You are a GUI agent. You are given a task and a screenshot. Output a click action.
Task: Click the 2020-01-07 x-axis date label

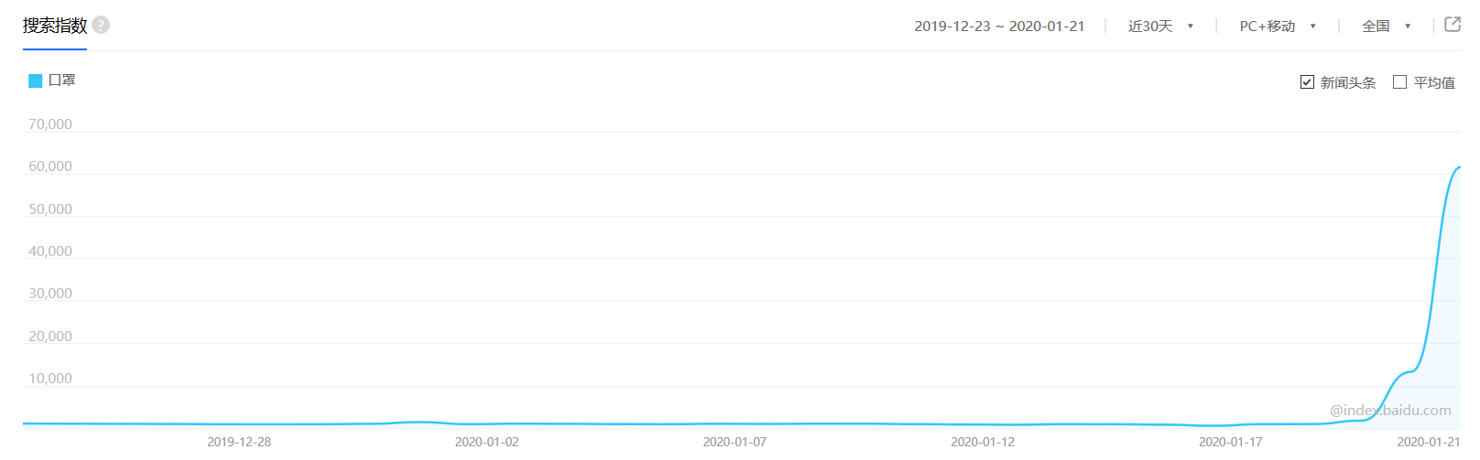pyautogui.click(x=735, y=442)
